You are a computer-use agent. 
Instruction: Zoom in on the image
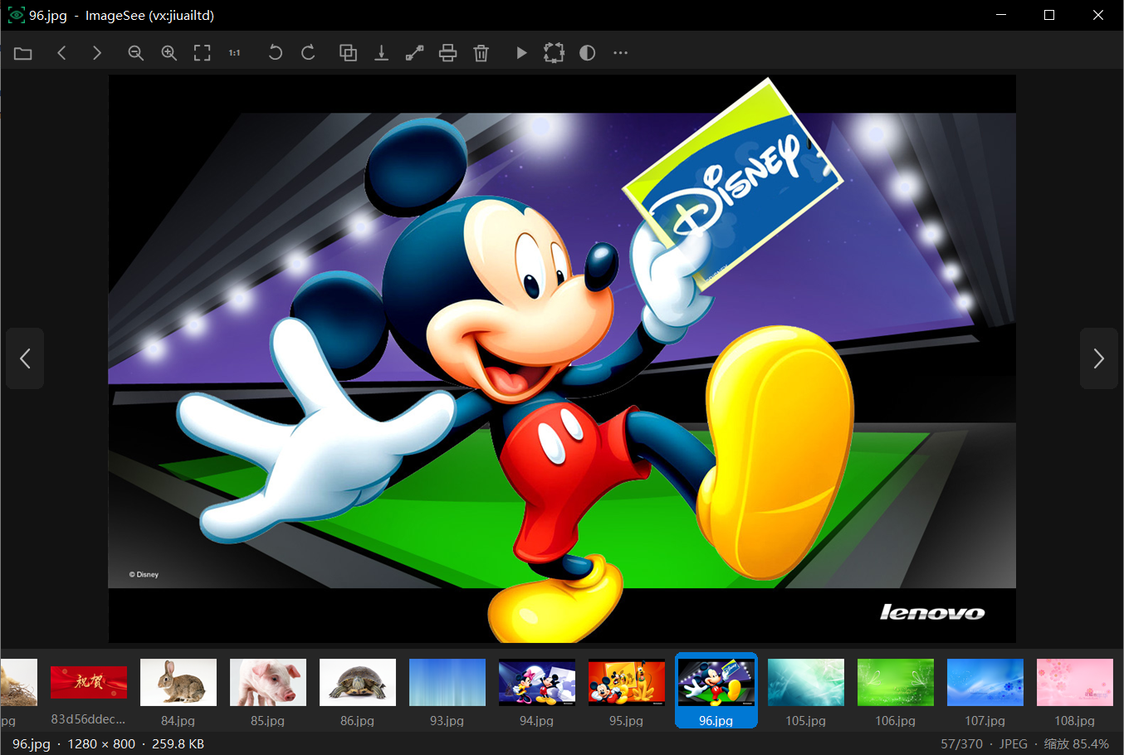(169, 53)
